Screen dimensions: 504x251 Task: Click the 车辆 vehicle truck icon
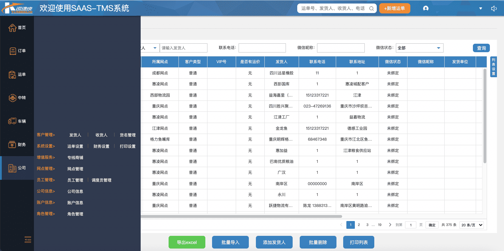[x=12, y=121]
